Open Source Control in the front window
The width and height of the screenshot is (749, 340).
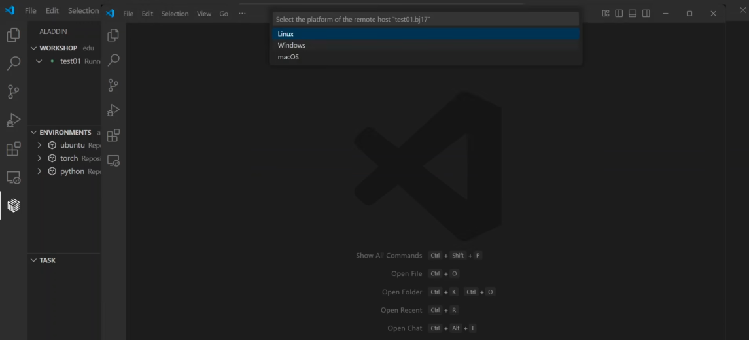(113, 86)
